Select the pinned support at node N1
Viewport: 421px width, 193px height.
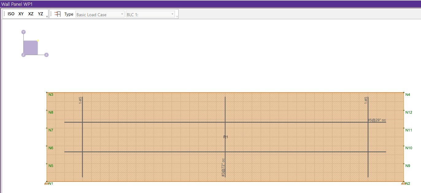(47, 183)
